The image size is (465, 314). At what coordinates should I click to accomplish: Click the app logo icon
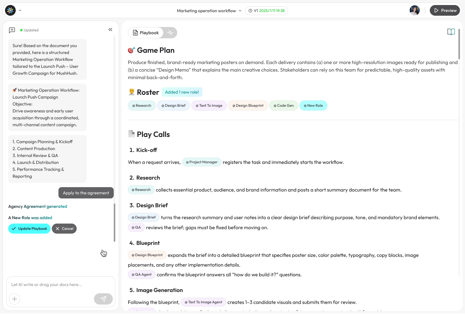click(10, 10)
